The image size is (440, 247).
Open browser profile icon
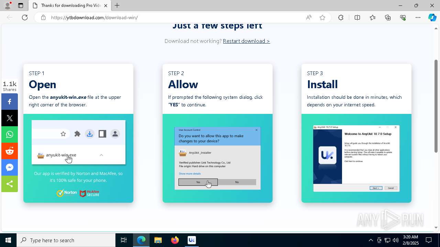(8, 5)
